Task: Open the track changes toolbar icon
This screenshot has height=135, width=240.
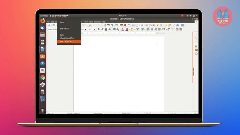Action: click(169, 25)
